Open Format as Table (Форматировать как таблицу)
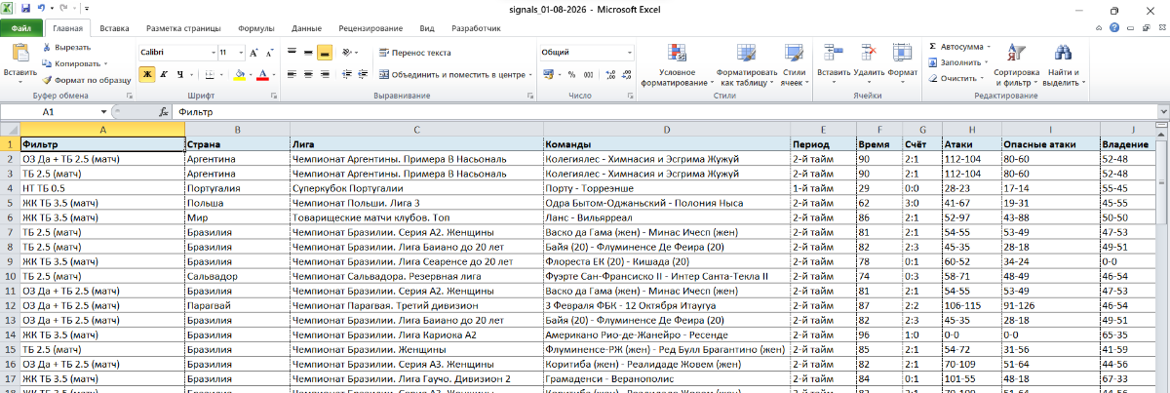Screen dimensions: 1170x393 click(747, 65)
